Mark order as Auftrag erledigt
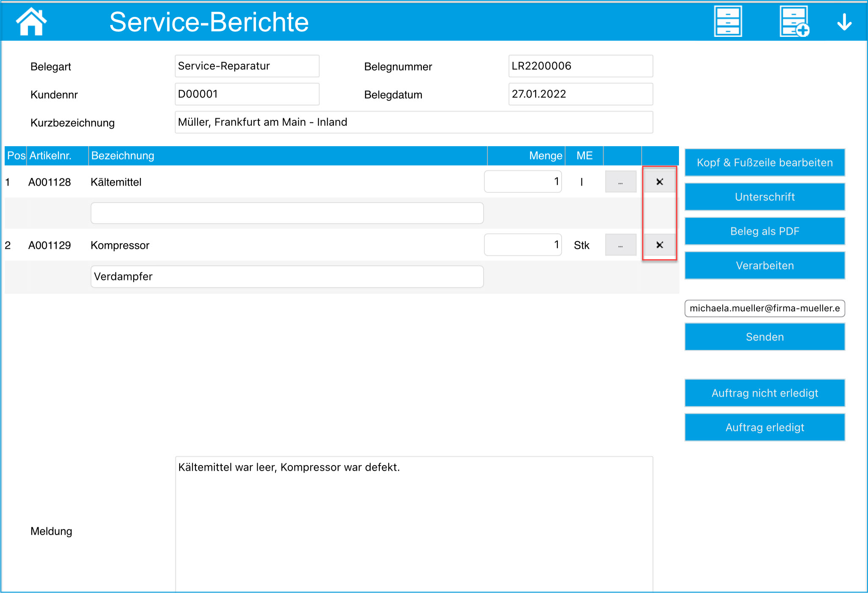This screenshot has width=868, height=593. [765, 427]
